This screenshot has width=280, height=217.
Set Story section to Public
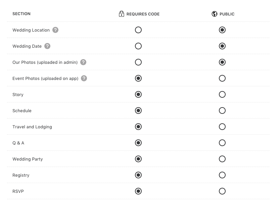[222, 94]
